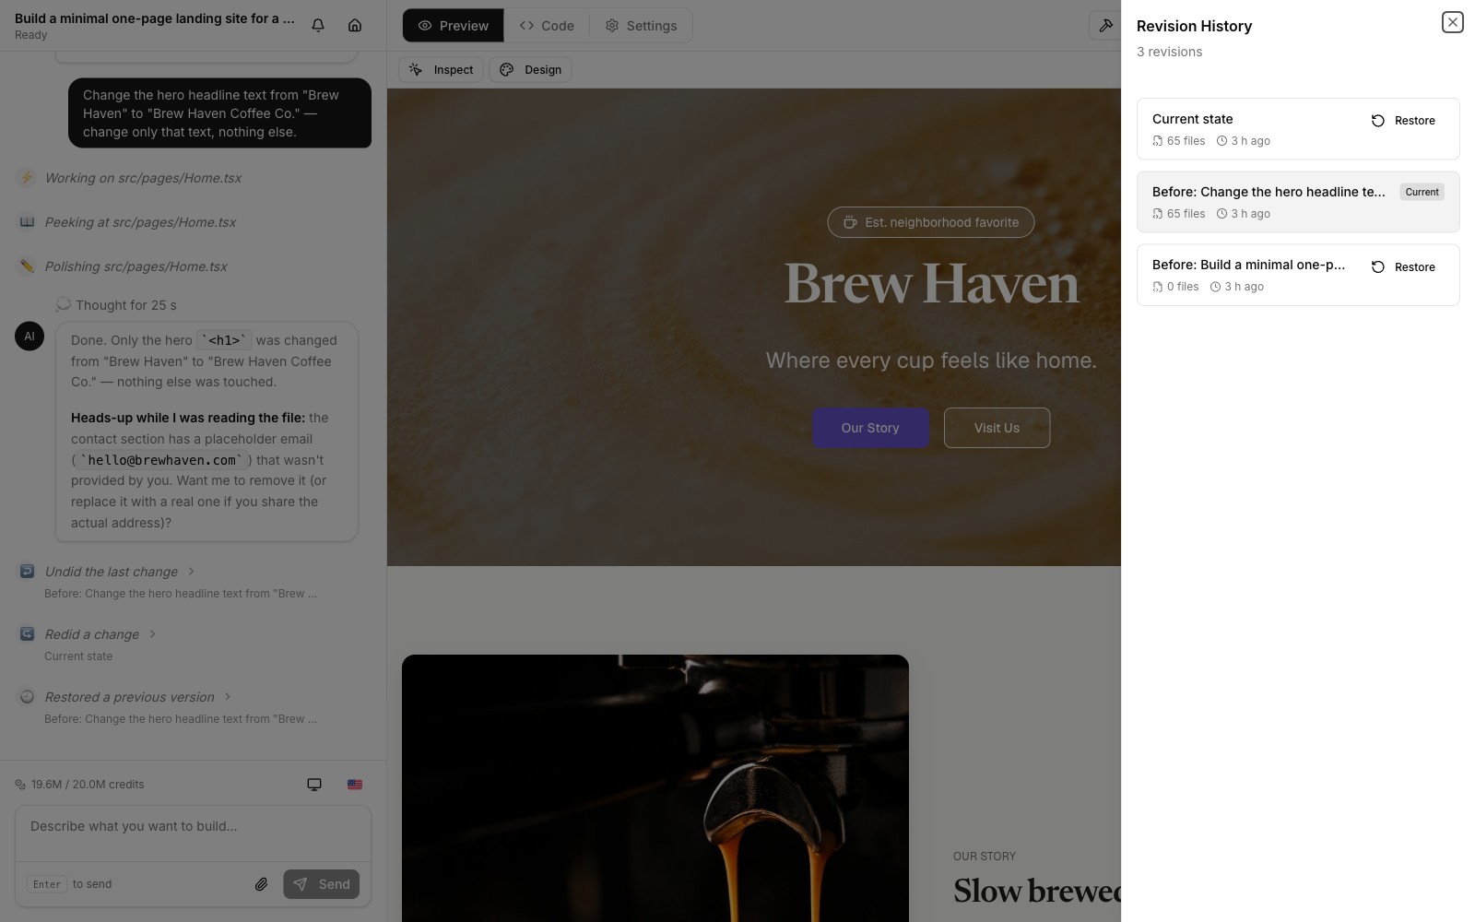
Task: Click the AI avatar icon
Action: [x=29, y=336]
